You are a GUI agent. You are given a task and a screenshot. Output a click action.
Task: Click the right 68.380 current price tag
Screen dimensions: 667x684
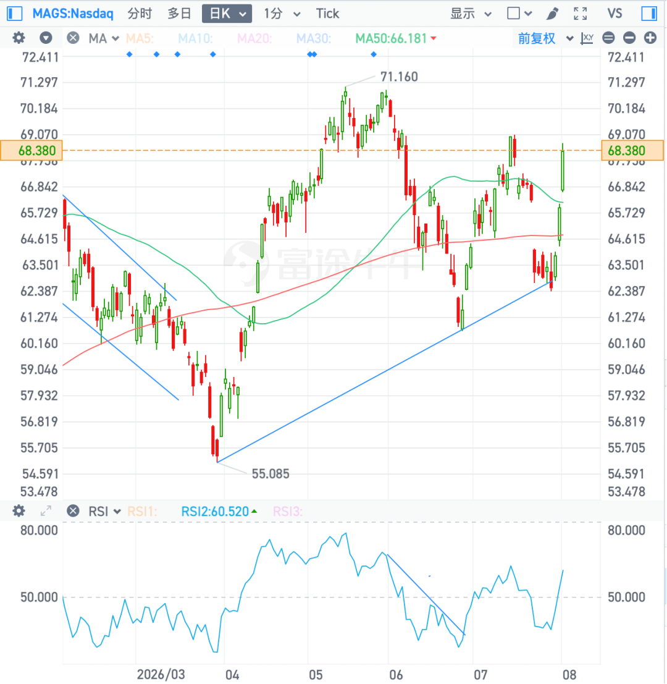tap(632, 151)
